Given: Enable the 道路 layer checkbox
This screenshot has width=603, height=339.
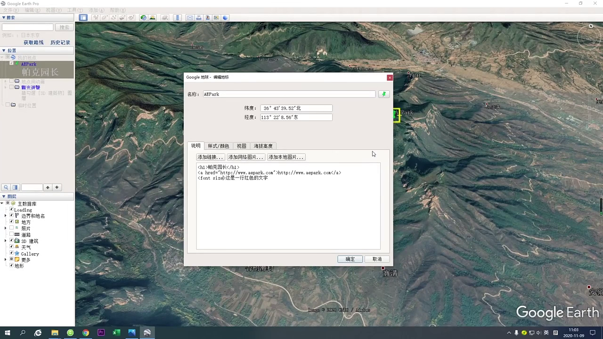Looking at the screenshot, I should point(12,234).
